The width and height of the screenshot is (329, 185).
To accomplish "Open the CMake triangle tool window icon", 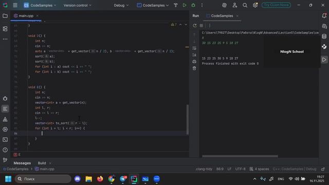I will (x=5, y=119).
